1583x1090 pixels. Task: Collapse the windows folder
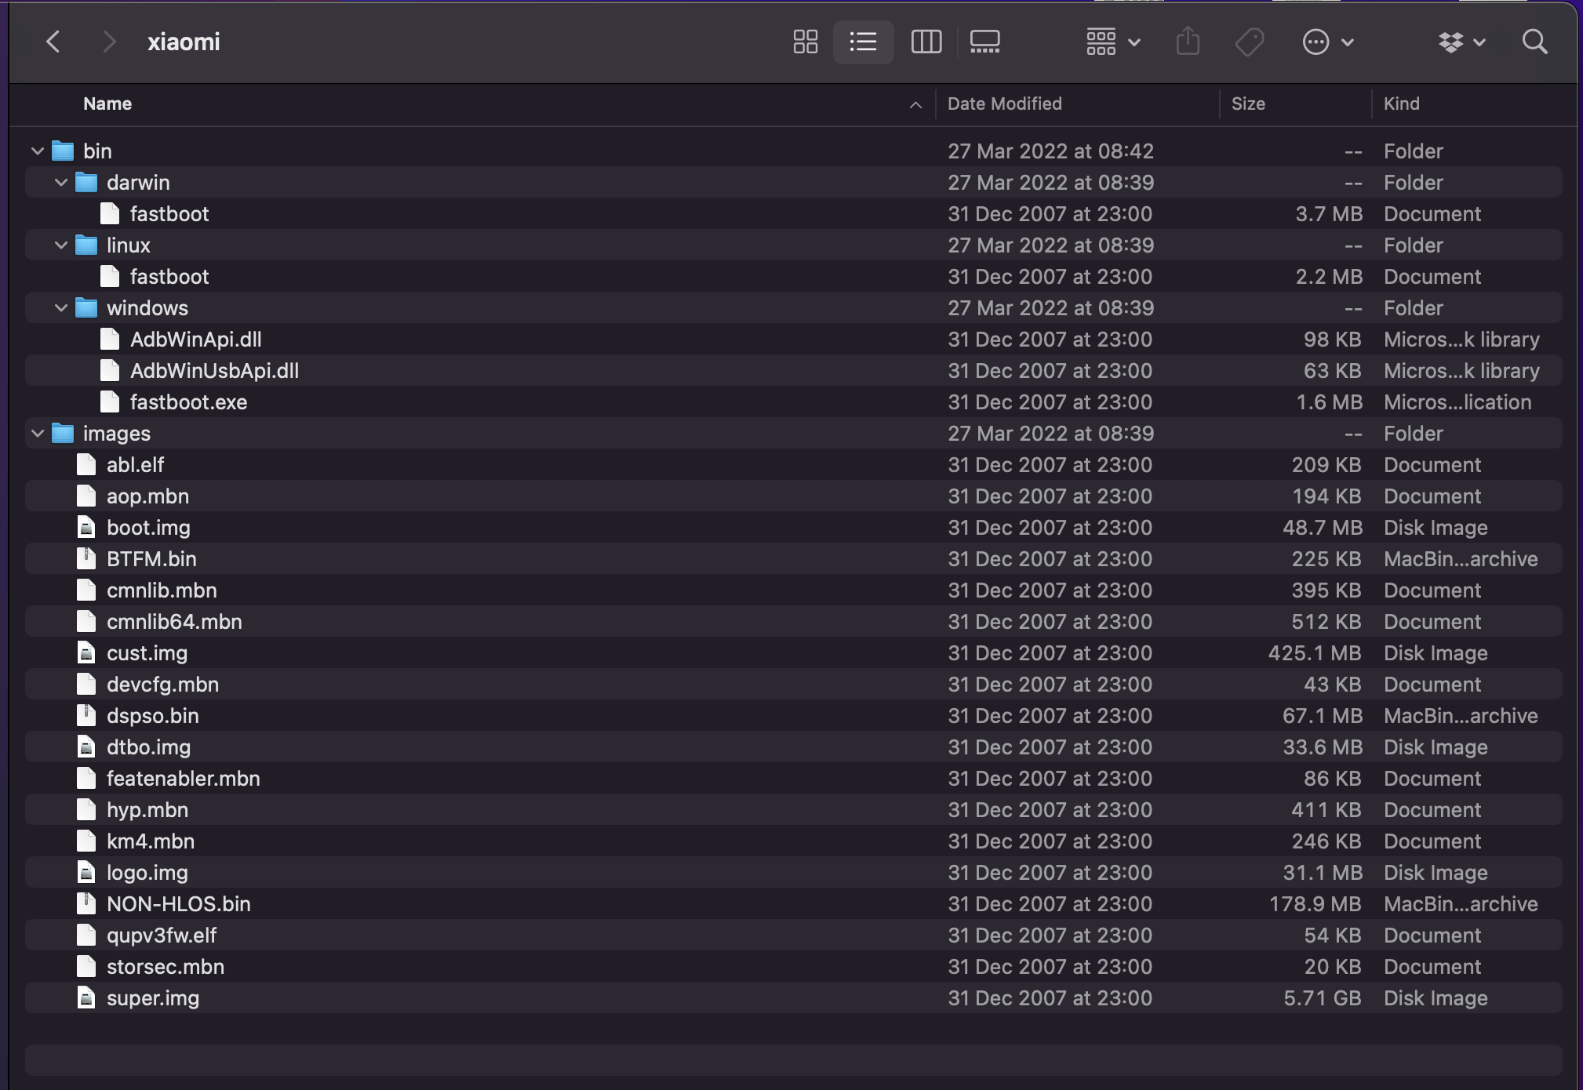[60, 307]
